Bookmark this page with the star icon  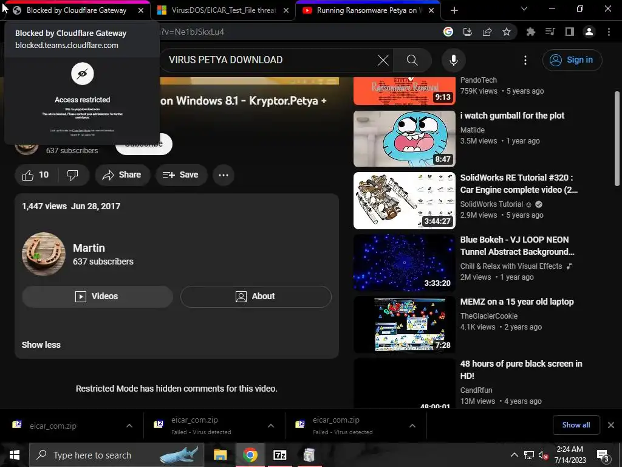click(507, 32)
